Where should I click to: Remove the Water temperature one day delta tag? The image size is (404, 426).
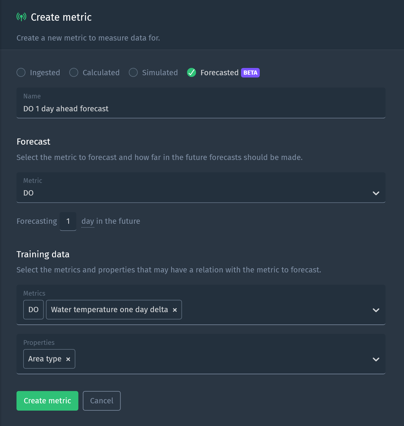pyautogui.click(x=175, y=310)
